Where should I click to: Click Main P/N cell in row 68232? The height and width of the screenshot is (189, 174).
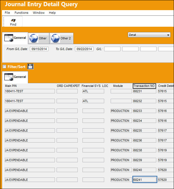point(30,101)
